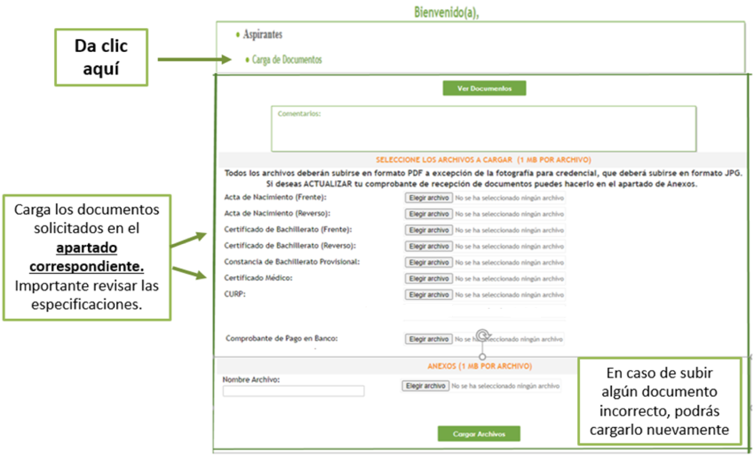Select the 'En caso de subir' note box
The image size is (755, 459).
pyautogui.click(x=659, y=401)
